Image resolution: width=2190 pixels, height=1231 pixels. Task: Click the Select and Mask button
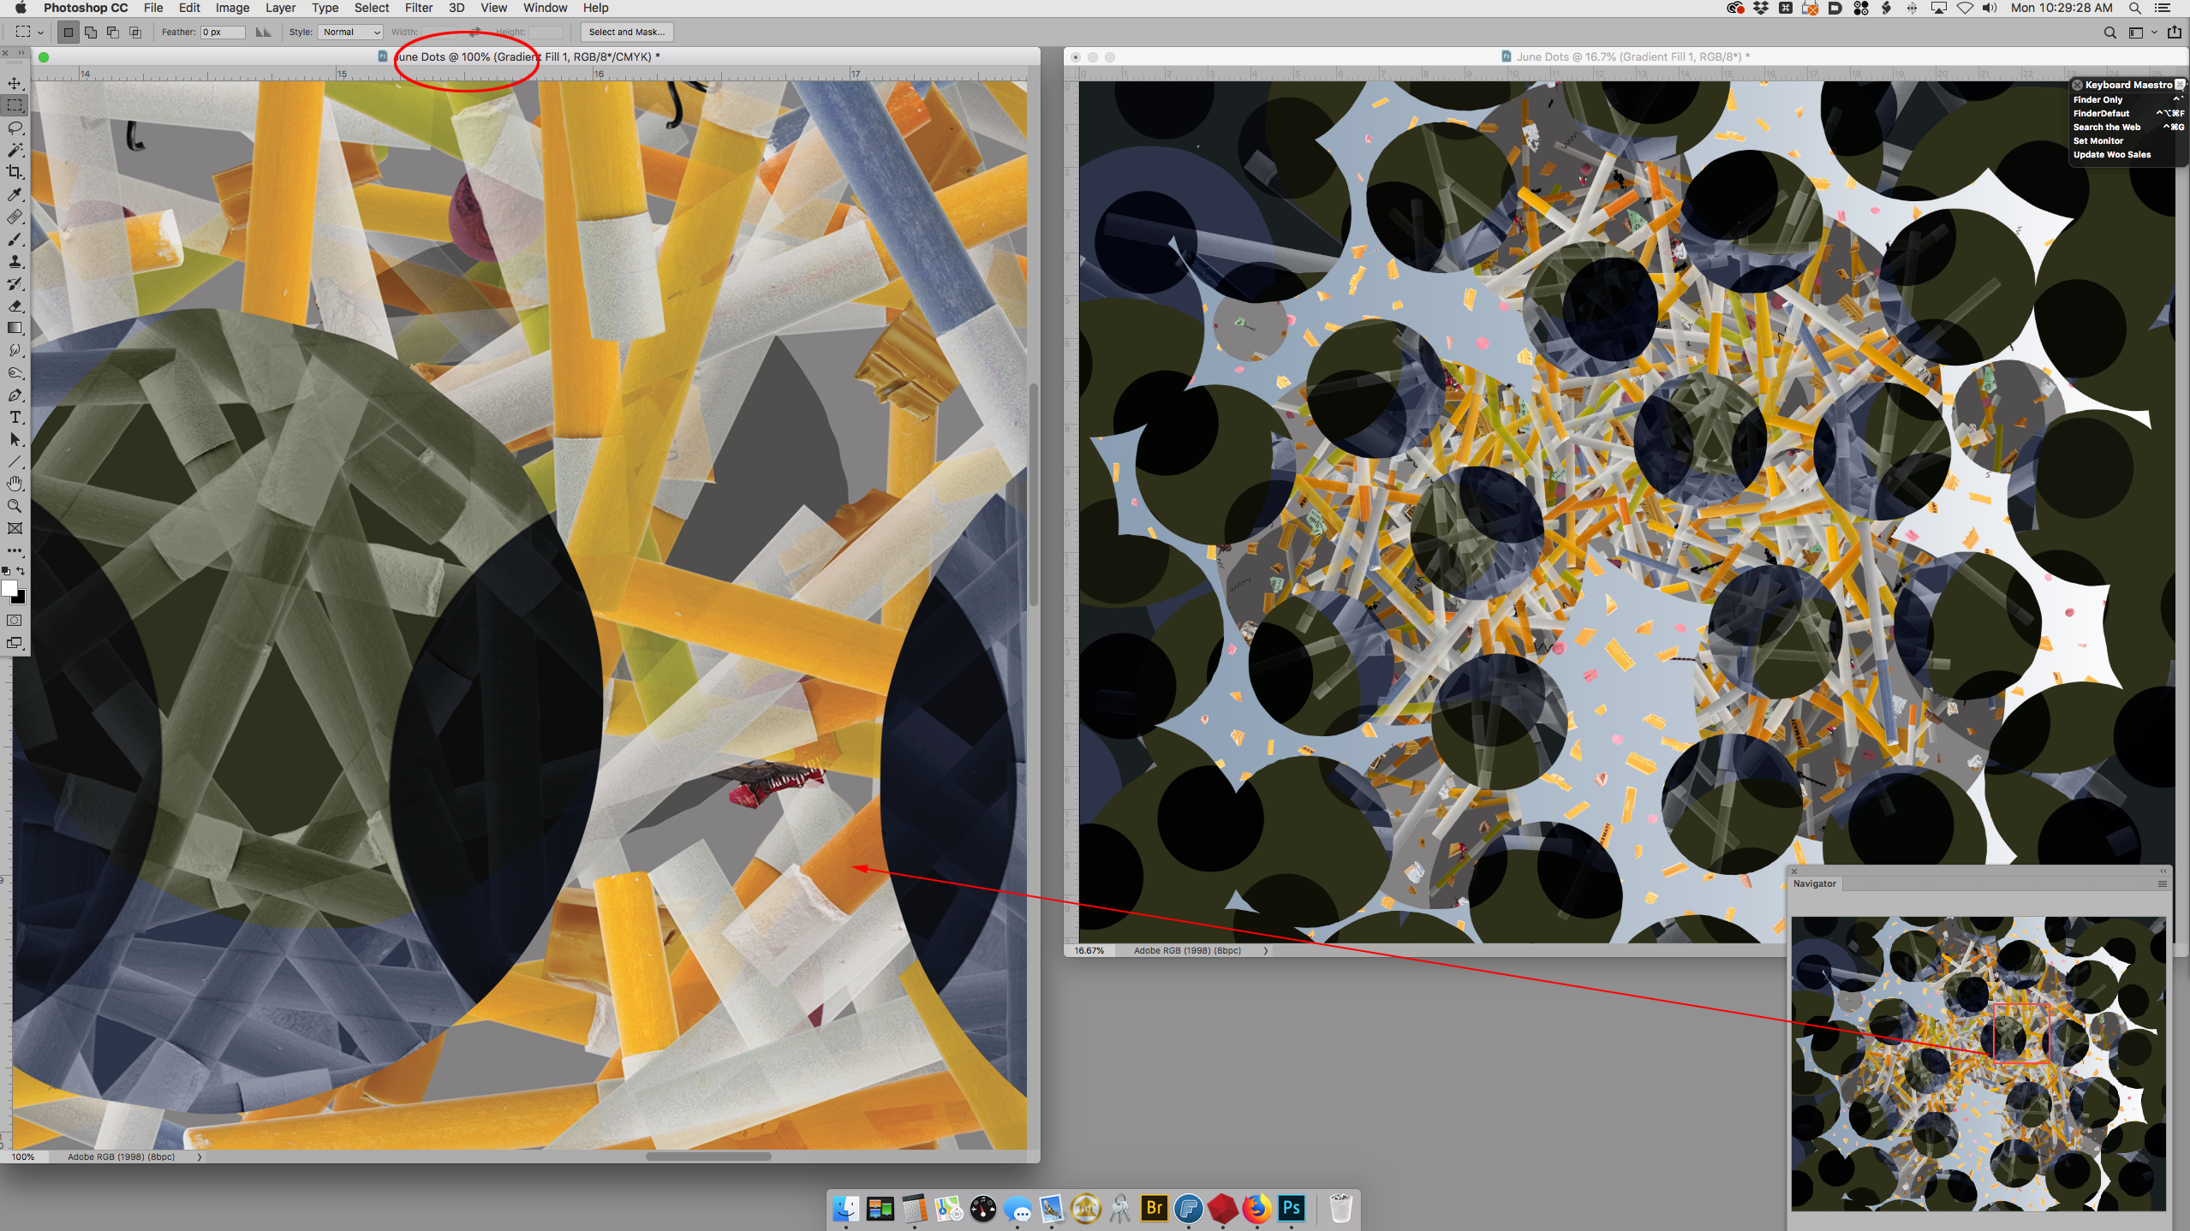[x=626, y=33]
